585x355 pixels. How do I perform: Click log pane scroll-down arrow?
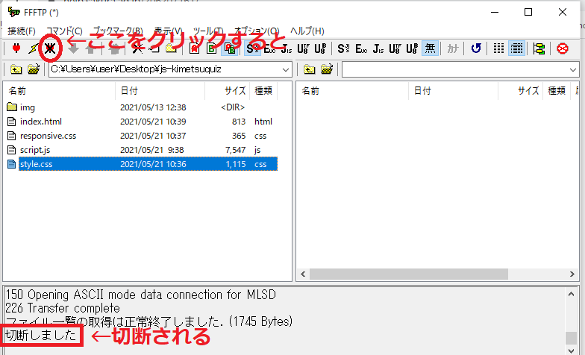click(572, 351)
